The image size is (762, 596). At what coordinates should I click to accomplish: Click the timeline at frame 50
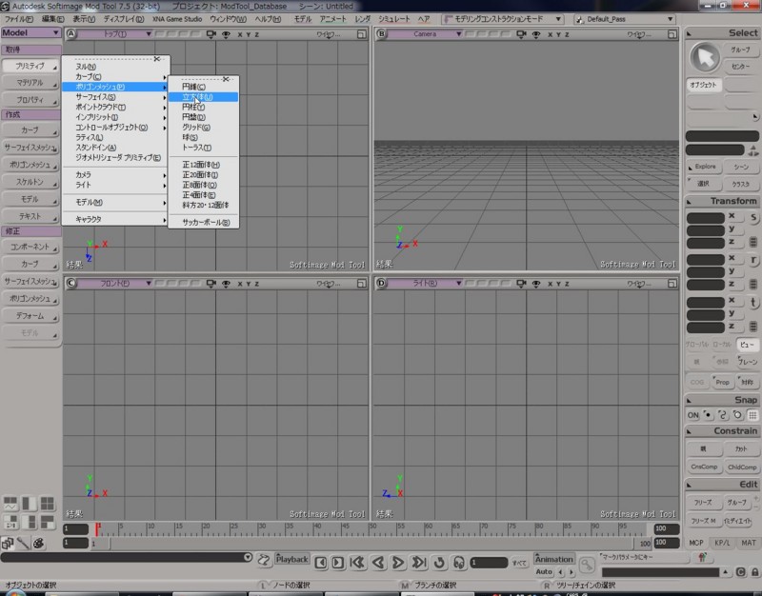click(x=372, y=529)
